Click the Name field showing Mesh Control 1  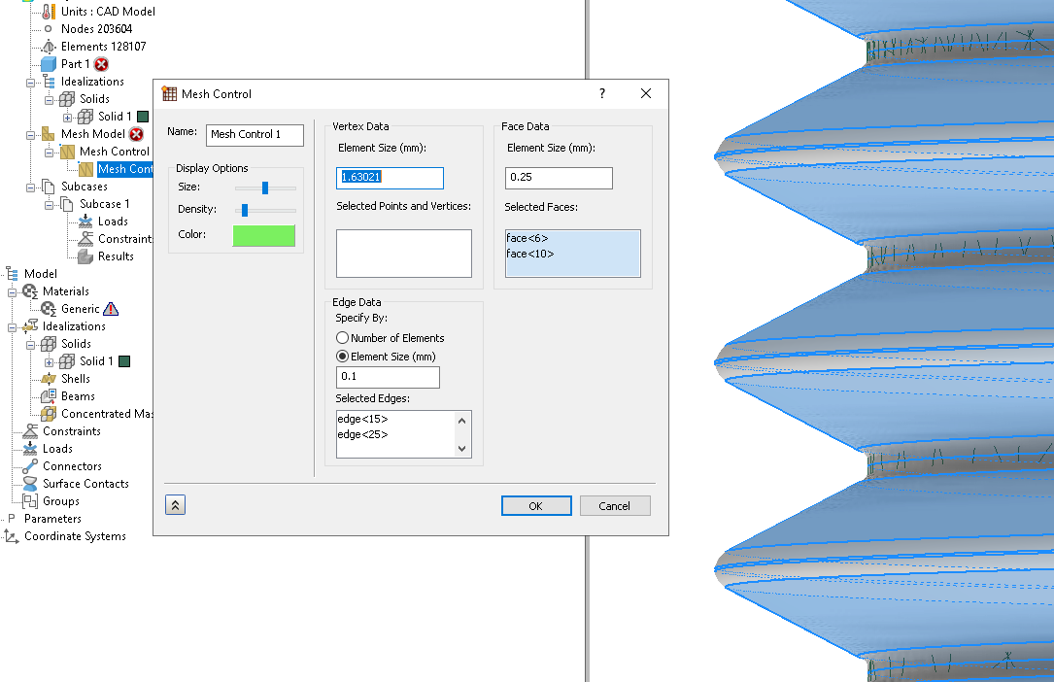click(255, 135)
